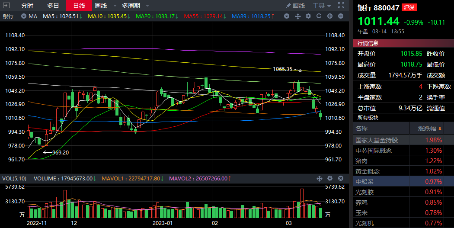Click the move icon in MA indicator bar

297,16
